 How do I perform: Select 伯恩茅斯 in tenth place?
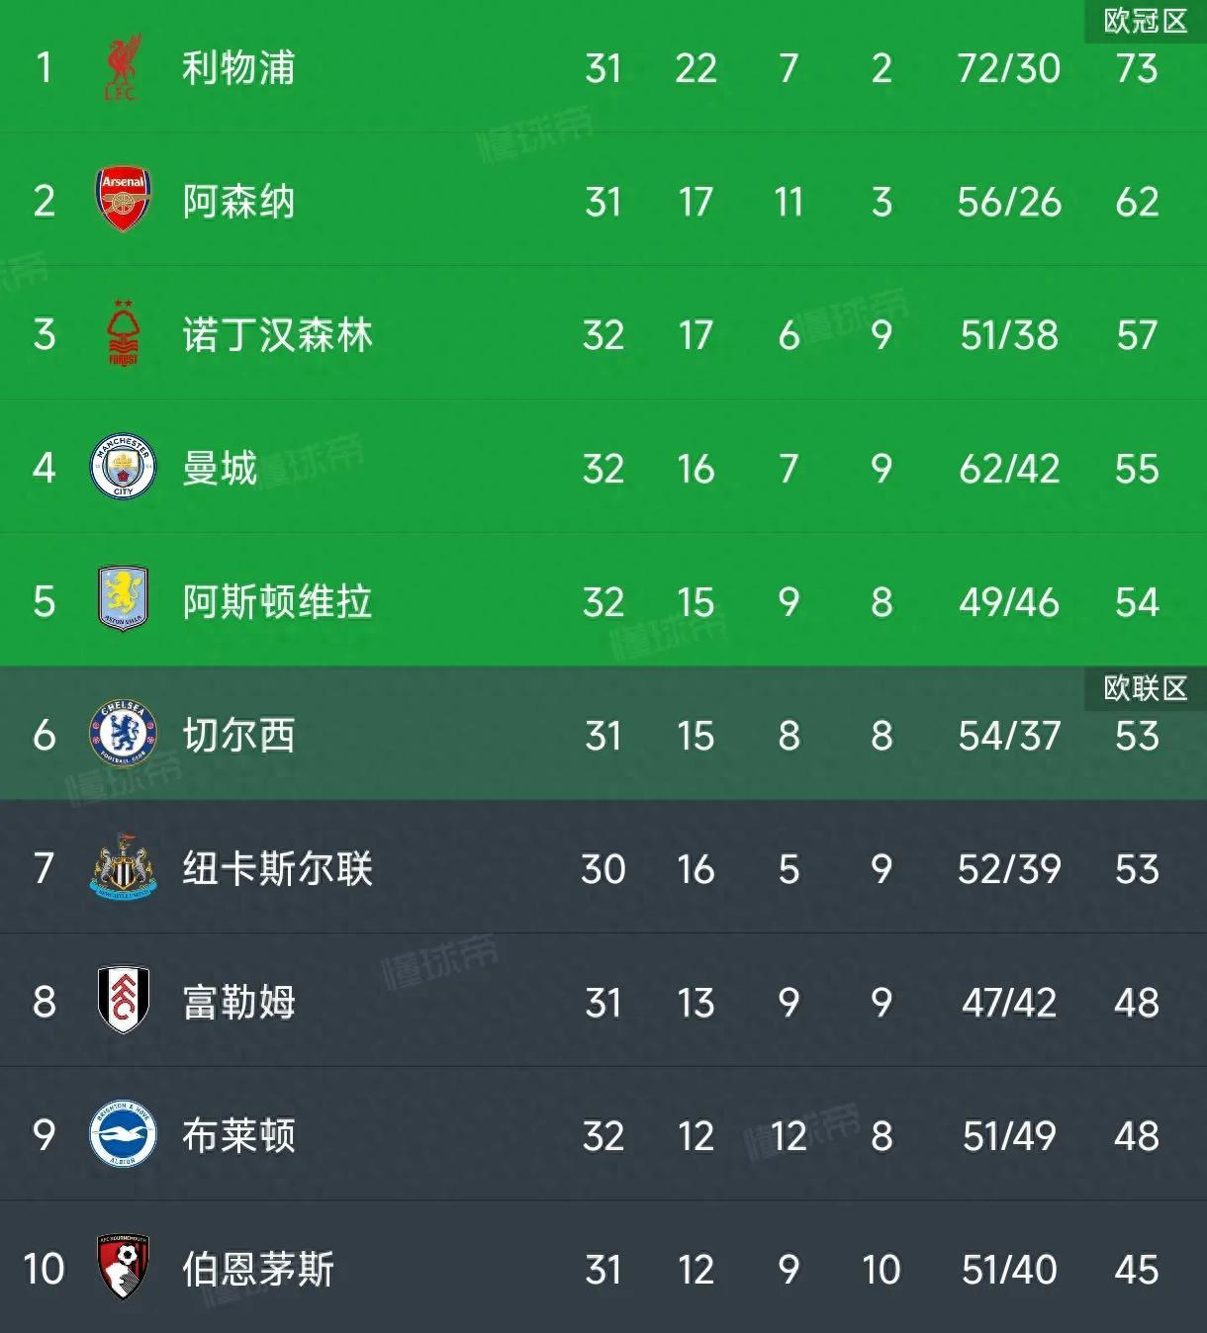pyautogui.click(x=257, y=1270)
